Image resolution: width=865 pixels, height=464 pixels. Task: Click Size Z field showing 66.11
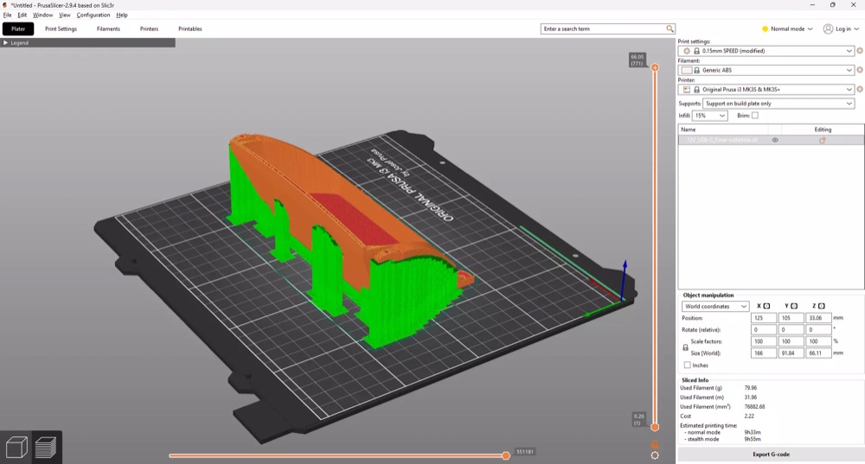click(818, 353)
